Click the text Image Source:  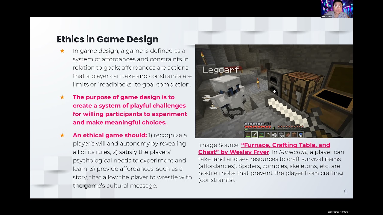point(219,145)
